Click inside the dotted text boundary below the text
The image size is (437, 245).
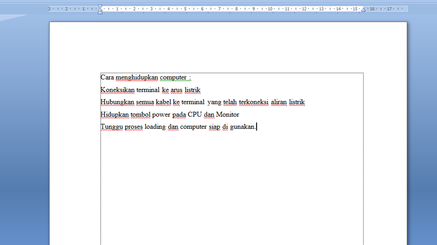click(224, 160)
